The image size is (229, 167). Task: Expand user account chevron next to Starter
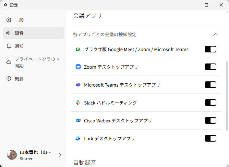pos(60,155)
